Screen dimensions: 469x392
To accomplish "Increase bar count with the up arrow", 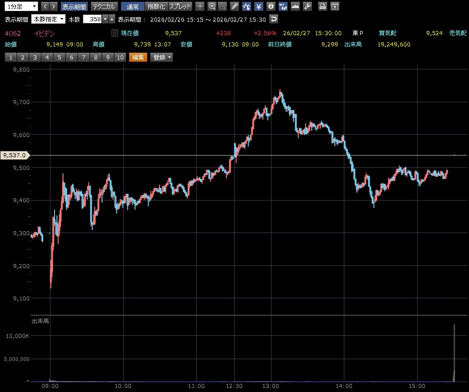I will [x=112, y=19].
